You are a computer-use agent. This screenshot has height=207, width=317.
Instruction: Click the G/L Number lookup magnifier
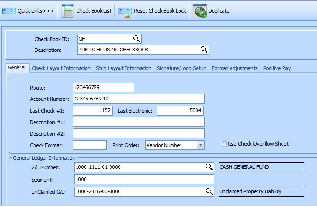(209, 167)
